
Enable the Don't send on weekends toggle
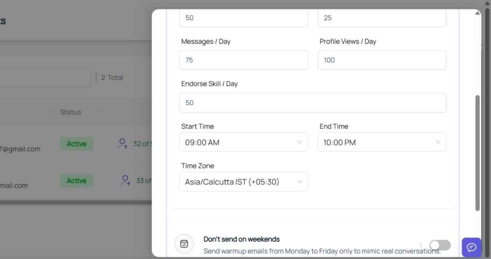pos(440,245)
